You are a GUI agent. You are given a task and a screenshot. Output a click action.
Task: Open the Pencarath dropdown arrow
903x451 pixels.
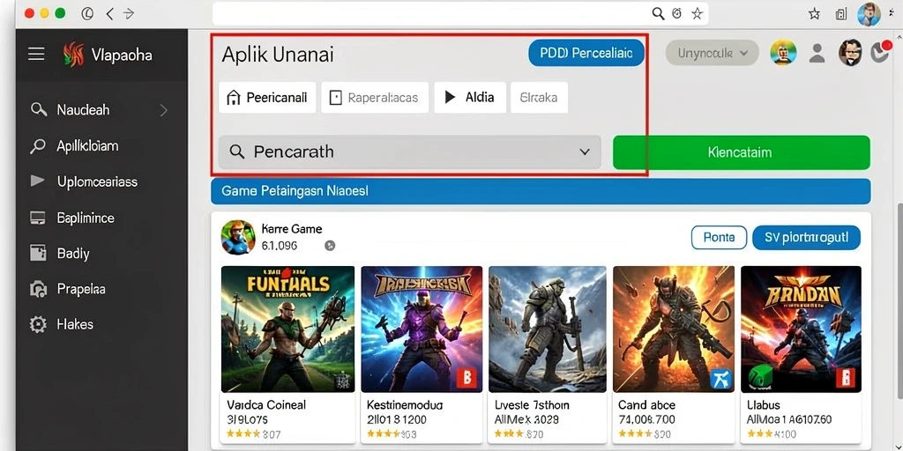click(585, 152)
